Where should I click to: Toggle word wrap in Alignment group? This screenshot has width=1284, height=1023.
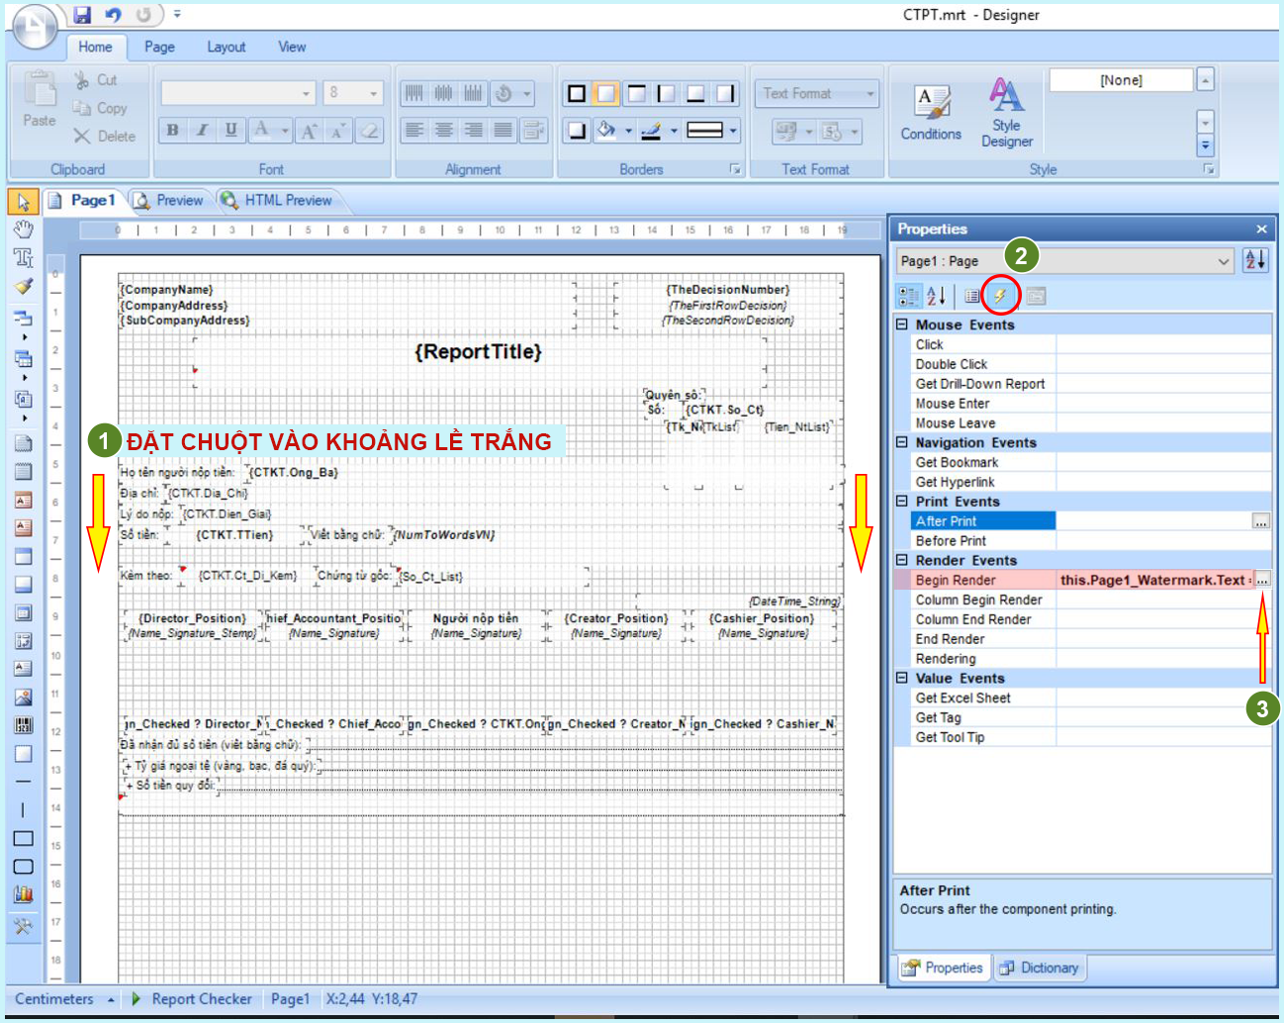[x=534, y=130]
